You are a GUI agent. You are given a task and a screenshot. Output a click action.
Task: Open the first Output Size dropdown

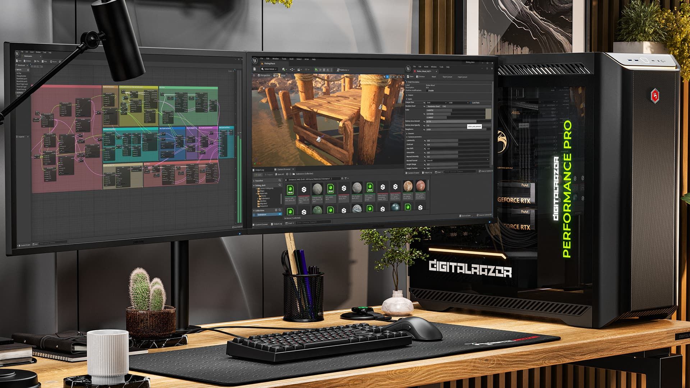(437, 103)
